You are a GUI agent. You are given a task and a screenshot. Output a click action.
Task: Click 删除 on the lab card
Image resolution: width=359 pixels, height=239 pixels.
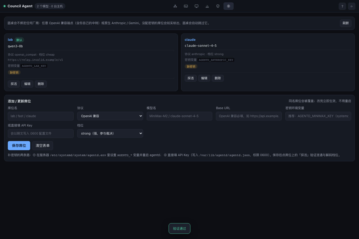tap(41, 84)
